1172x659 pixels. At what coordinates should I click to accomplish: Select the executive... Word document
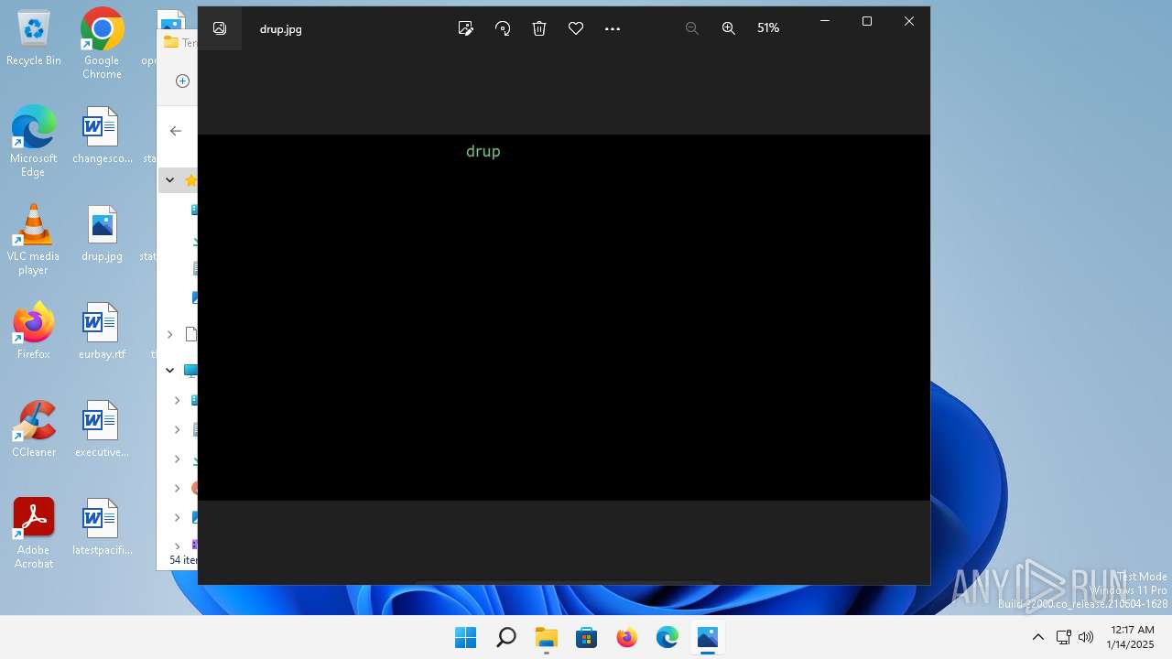102,428
